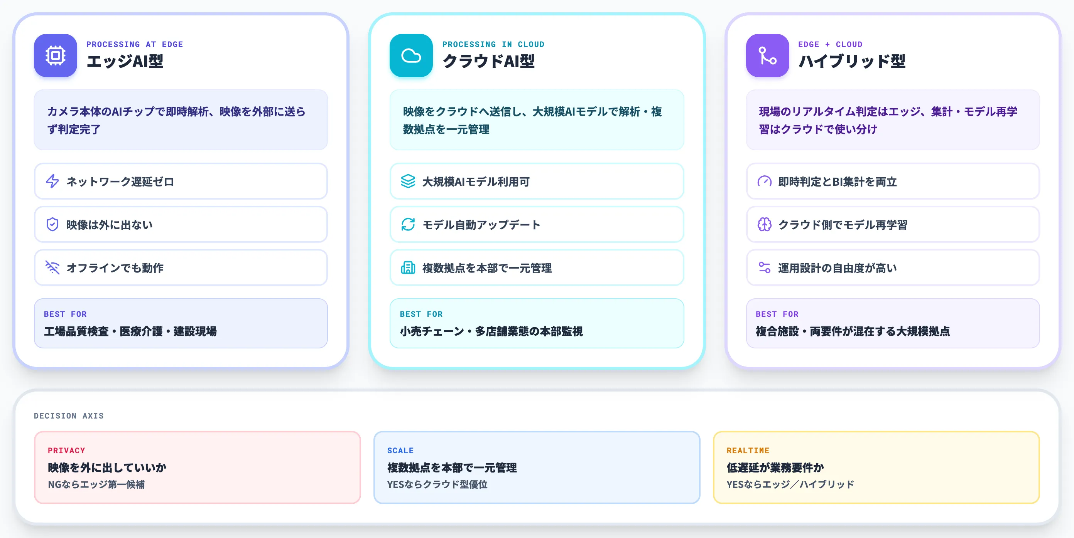
Task: Select the 複数拠点を本部で一元管理 feature row in the cloud card
Action: 537,267
